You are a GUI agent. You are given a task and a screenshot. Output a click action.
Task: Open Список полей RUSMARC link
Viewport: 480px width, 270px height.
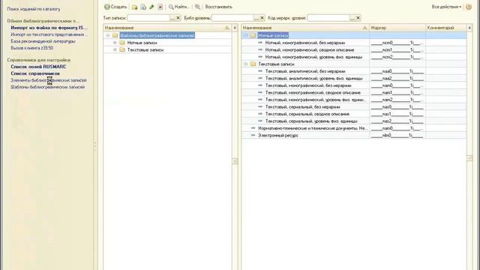[38, 67]
